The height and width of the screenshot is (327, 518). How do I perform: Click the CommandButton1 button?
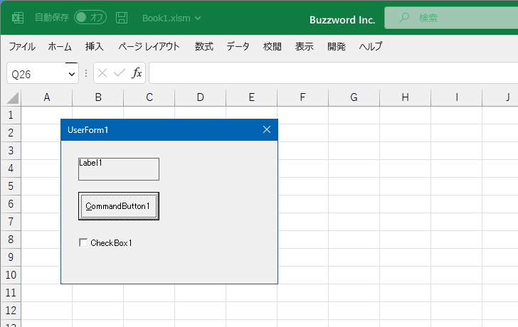pyautogui.click(x=119, y=206)
